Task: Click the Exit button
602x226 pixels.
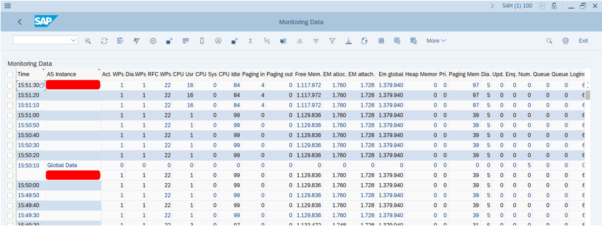Action: coord(583,41)
